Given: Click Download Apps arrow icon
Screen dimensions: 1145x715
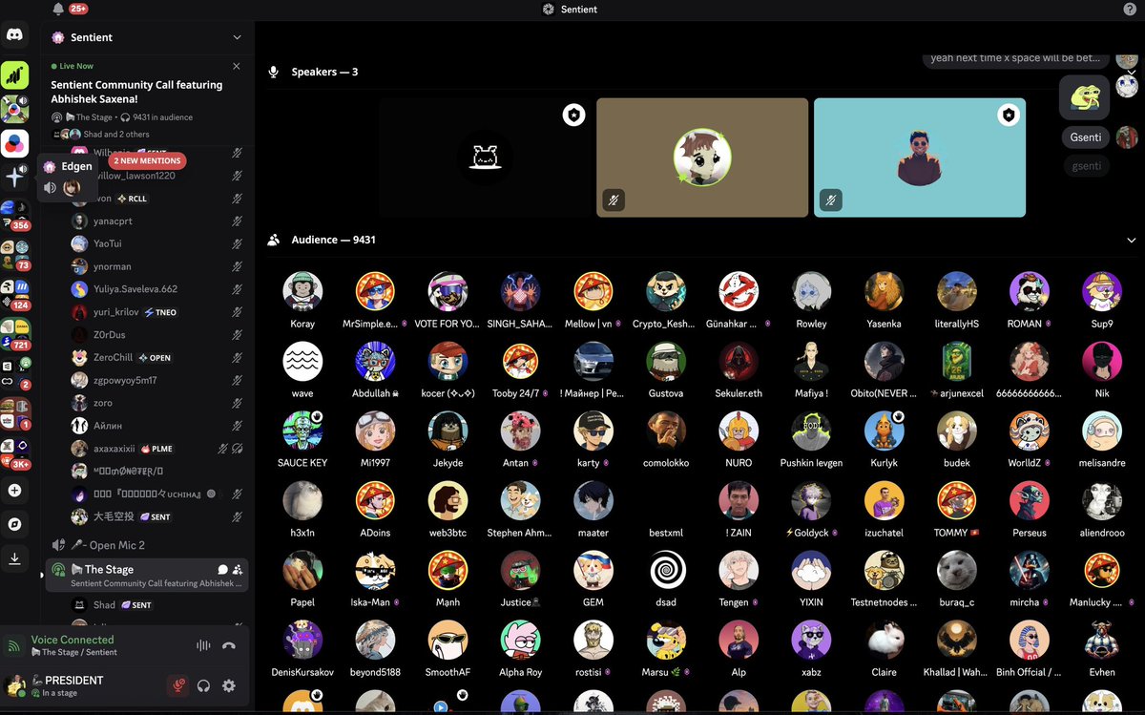Looking at the screenshot, I should pos(14,559).
